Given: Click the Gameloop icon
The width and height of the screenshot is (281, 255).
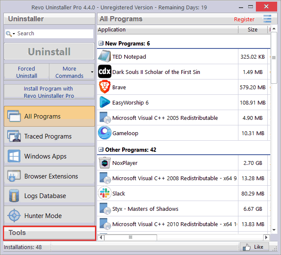Looking at the screenshot, I should click(x=105, y=133).
